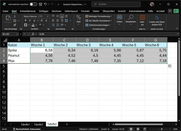181x131 pixels.
Task: Switch to the Tabelle1 sheet tab
Action: pos(25,124)
